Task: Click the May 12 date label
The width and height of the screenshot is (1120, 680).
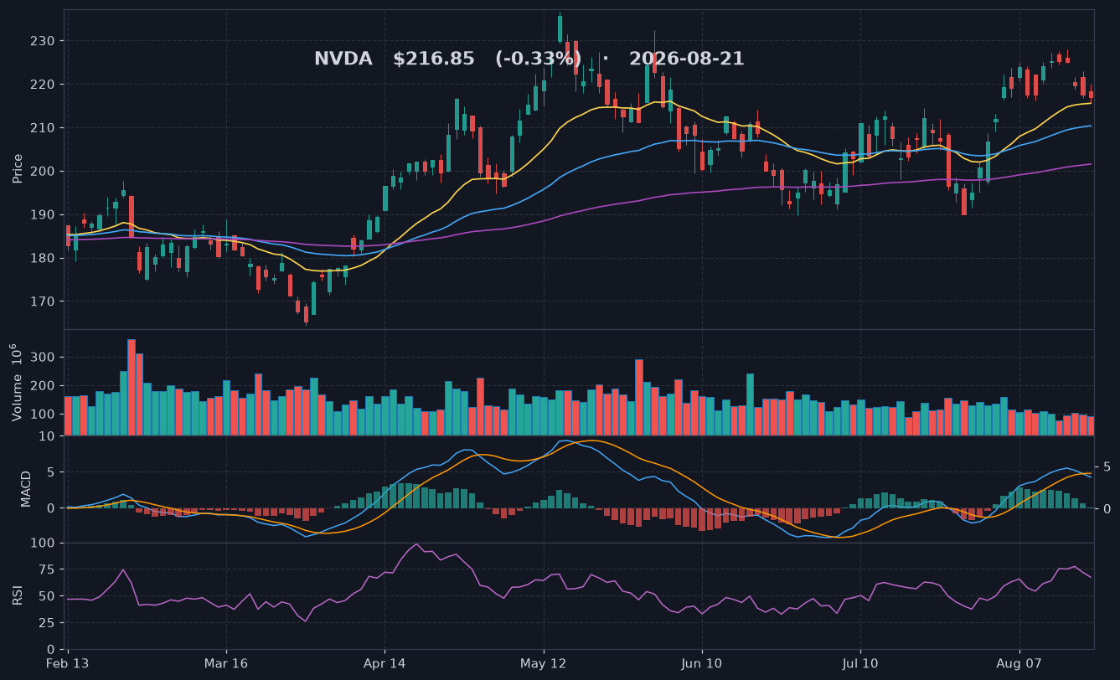Action: pos(544,663)
